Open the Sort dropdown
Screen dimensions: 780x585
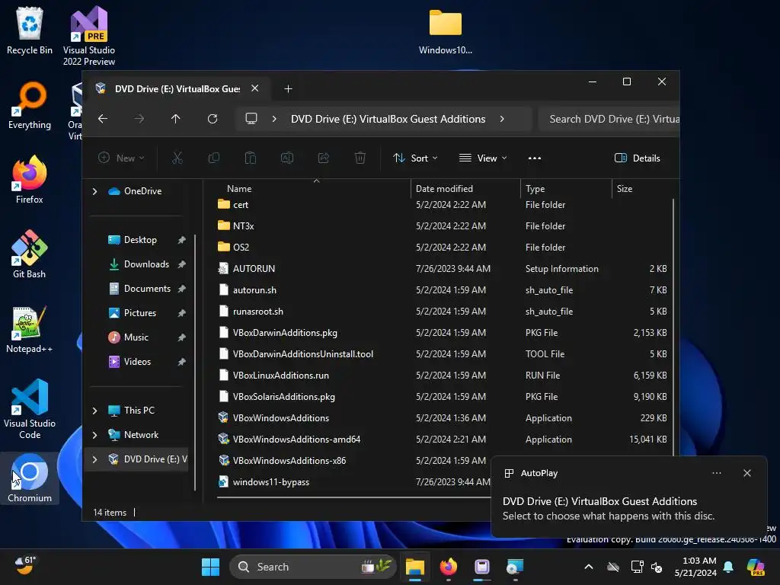click(x=415, y=158)
